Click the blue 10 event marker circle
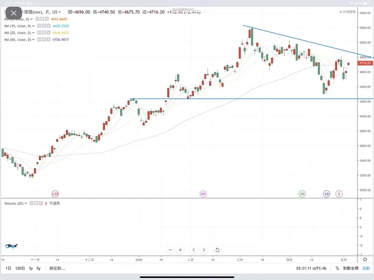The height and width of the screenshot is (280, 374). click(x=326, y=194)
